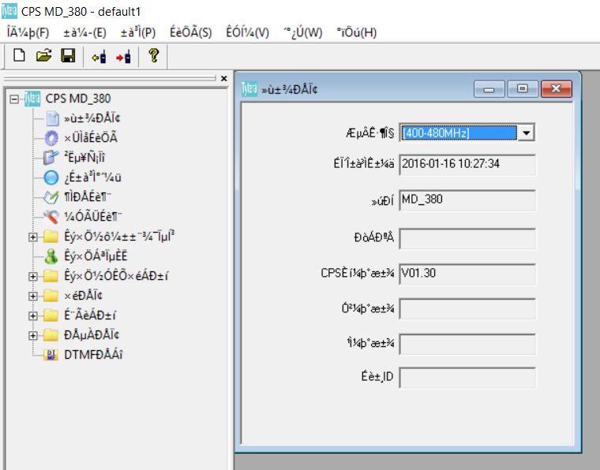Expand the folder node below green person icon
This screenshot has height=470, width=600.
click(x=33, y=276)
